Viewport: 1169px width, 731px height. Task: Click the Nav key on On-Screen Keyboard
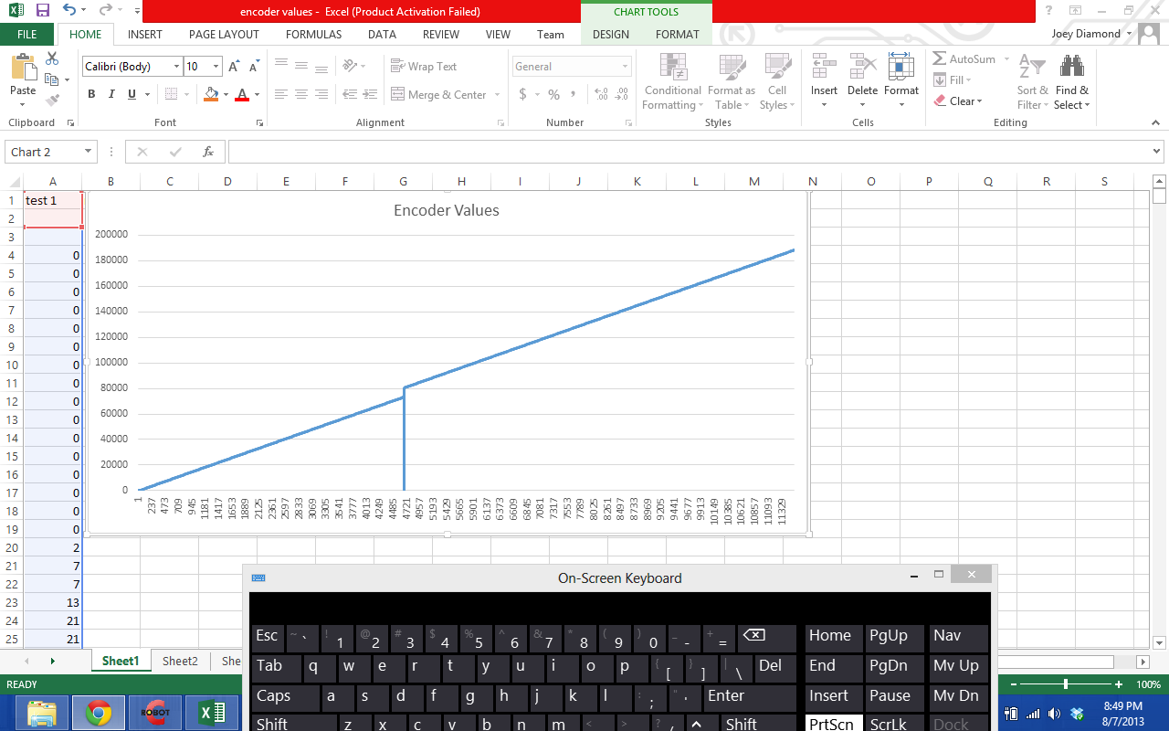point(958,637)
